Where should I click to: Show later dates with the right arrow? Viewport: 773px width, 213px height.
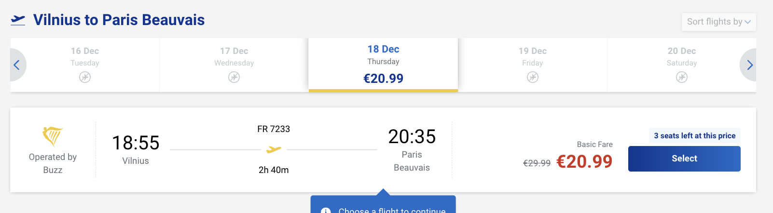pos(749,65)
